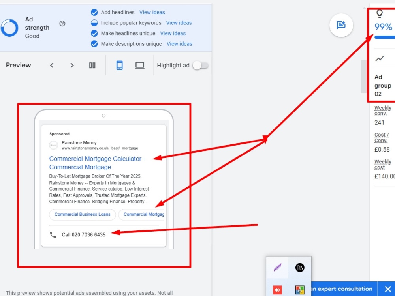Click the half-filled Include popular keywords indicator
This screenshot has height=296, width=395.
94,23
